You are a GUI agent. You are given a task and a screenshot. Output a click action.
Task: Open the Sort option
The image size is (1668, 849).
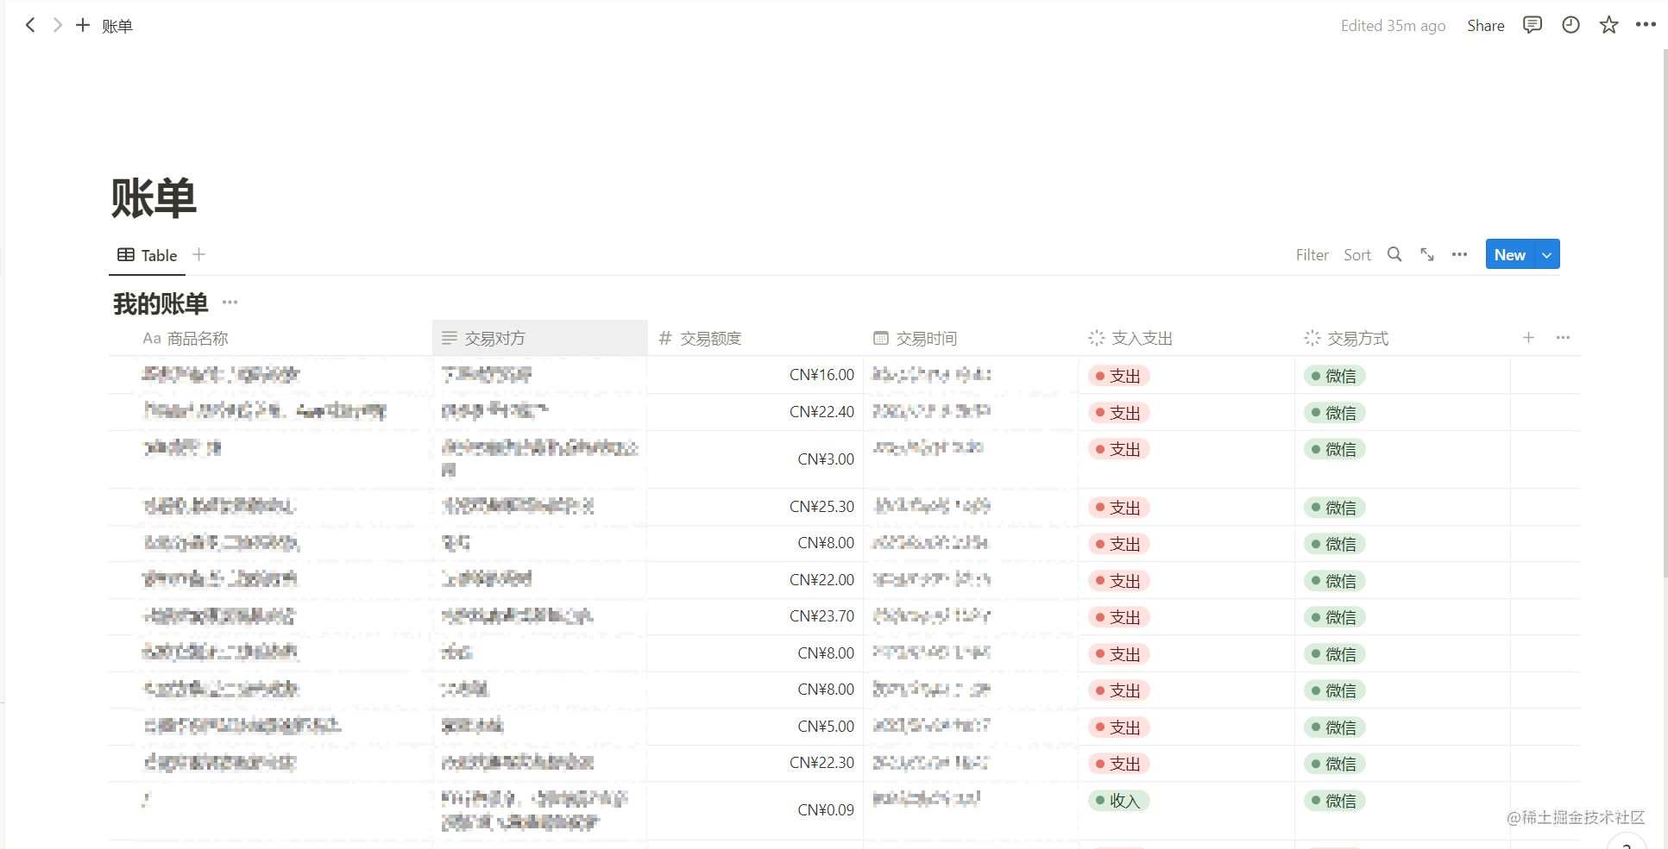coord(1356,255)
